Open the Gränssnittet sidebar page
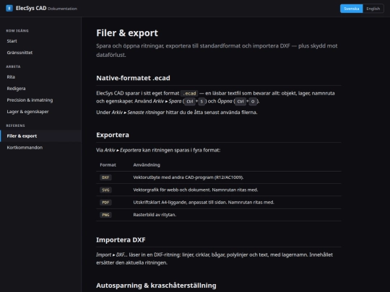 pyautogui.click(x=40, y=53)
